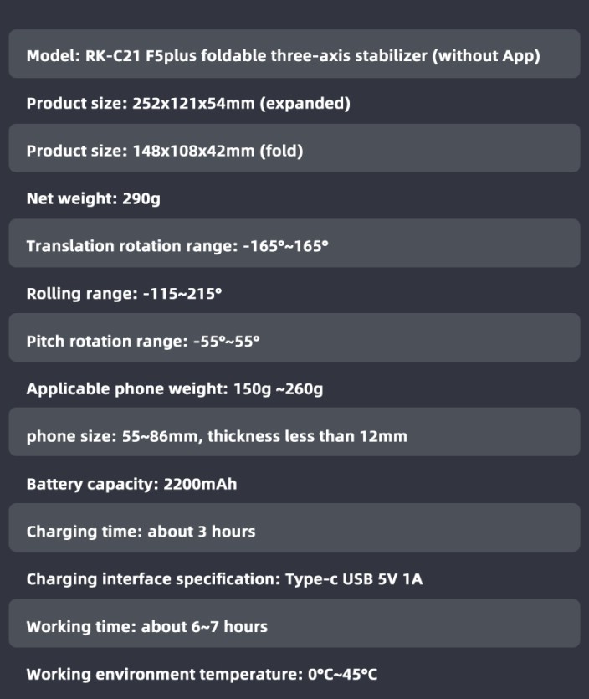This screenshot has height=699, width=589.
Task: Select the Battery capacity 2200mAh text
Action: (x=132, y=484)
